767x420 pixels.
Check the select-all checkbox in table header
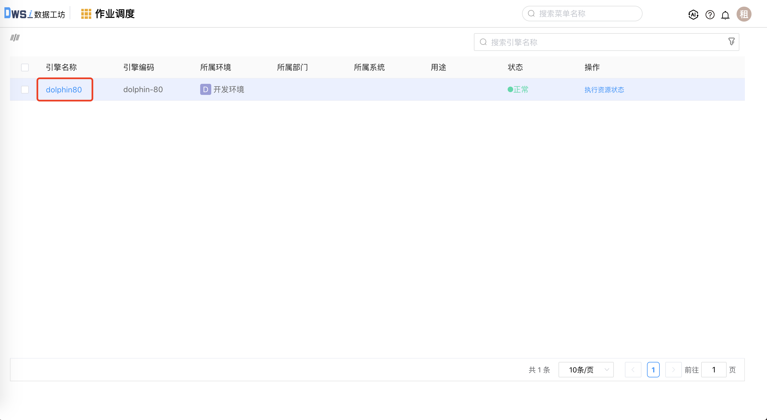pyautogui.click(x=25, y=68)
